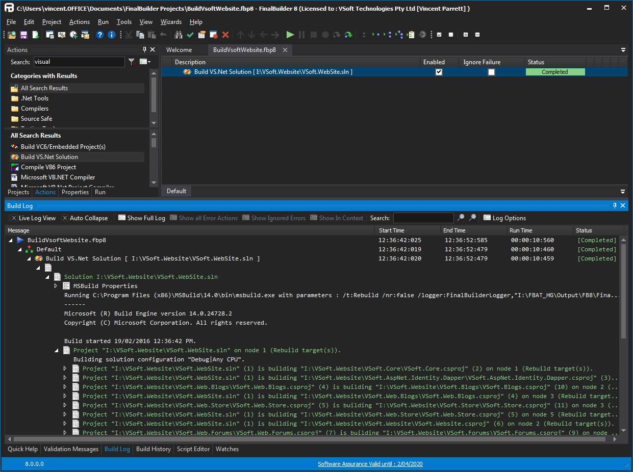The width and height of the screenshot is (633, 472).
Task: Click the blue info about icon
Action: pyautogui.click(x=111, y=35)
